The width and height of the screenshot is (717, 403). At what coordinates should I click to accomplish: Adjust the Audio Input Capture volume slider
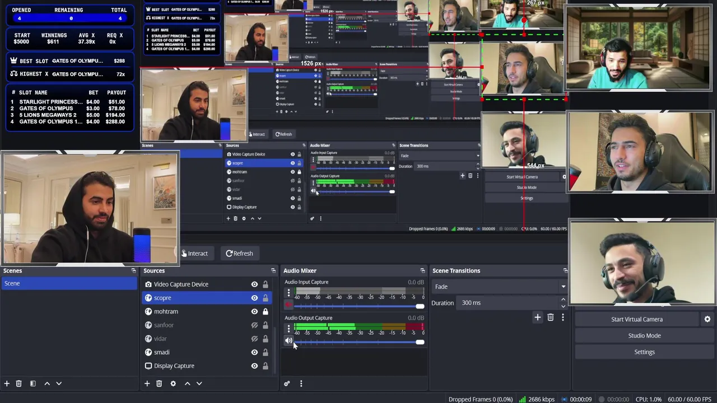[x=359, y=306]
